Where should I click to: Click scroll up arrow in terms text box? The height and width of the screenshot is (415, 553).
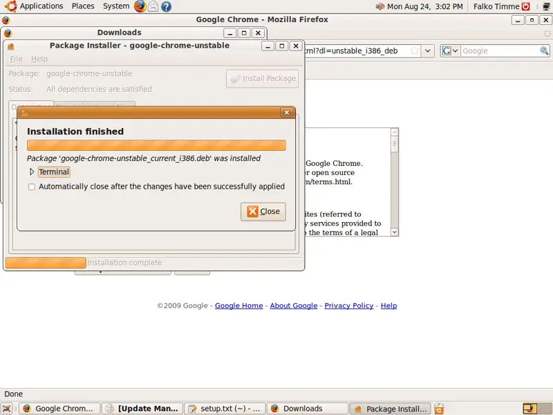pyautogui.click(x=394, y=132)
